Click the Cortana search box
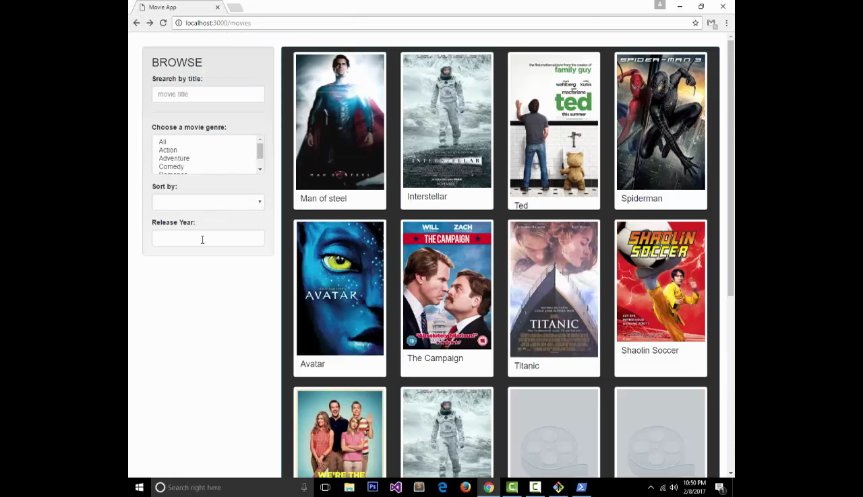Screen dimensions: 863x497 coord(231,488)
